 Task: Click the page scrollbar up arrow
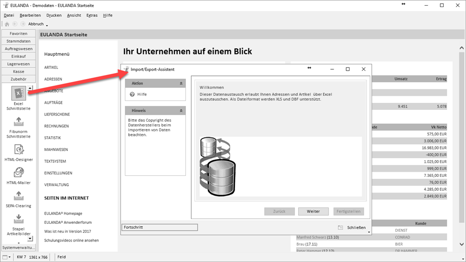click(461, 48)
